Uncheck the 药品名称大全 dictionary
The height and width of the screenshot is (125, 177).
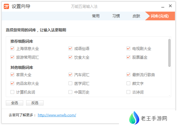(12, 83)
